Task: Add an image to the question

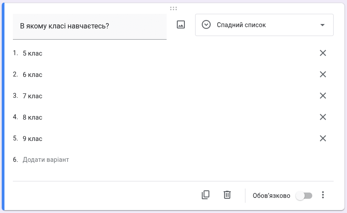Action: click(181, 24)
